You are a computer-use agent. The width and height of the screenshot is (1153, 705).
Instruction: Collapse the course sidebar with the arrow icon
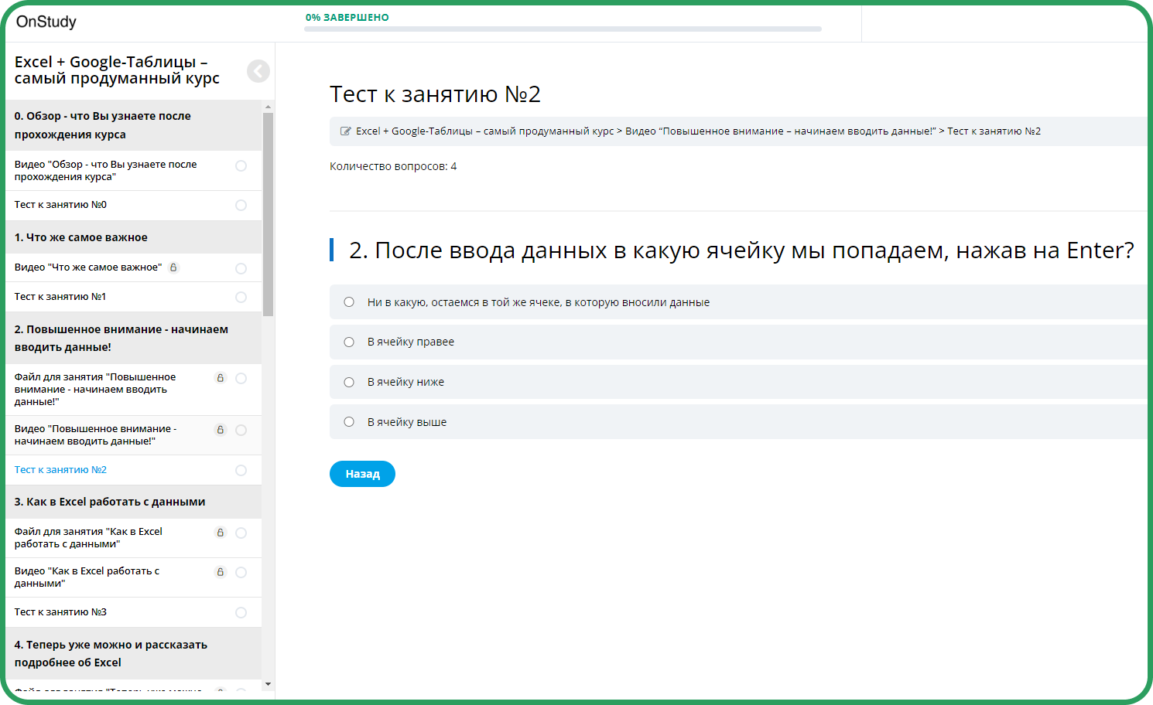(258, 71)
